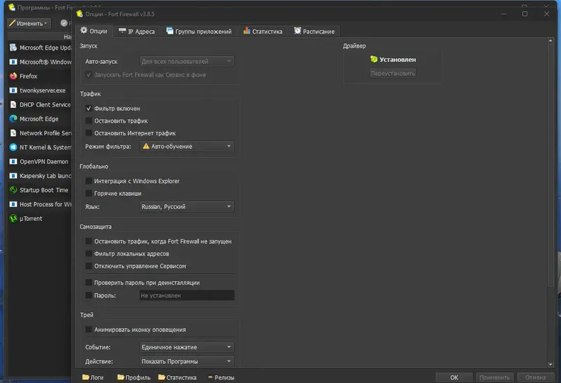This screenshot has width=561, height=383.
Task: Click the options panel vertical scrollbar
Action: coord(550,165)
